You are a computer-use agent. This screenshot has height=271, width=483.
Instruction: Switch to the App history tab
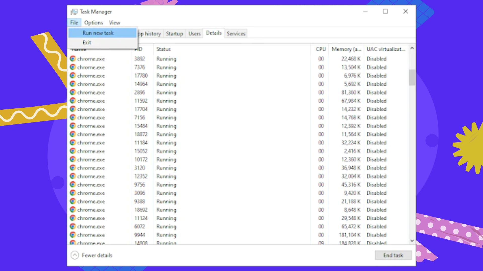150,34
